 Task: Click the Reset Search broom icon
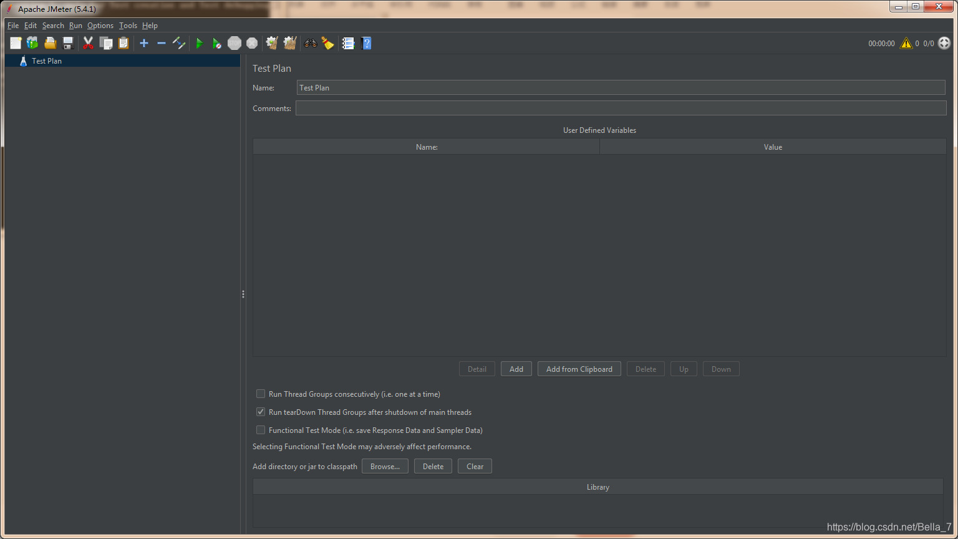pyautogui.click(x=327, y=43)
